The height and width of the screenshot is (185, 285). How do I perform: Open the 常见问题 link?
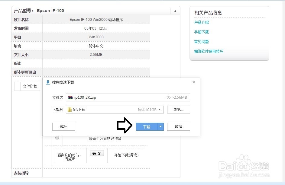pos(201,42)
